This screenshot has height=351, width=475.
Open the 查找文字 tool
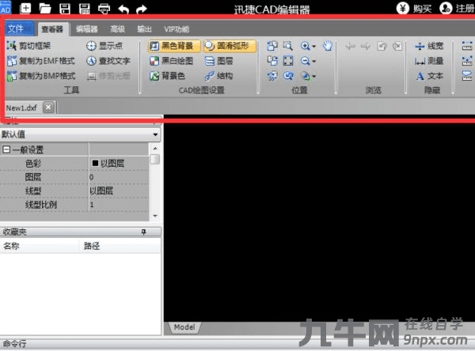pos(108,61)
